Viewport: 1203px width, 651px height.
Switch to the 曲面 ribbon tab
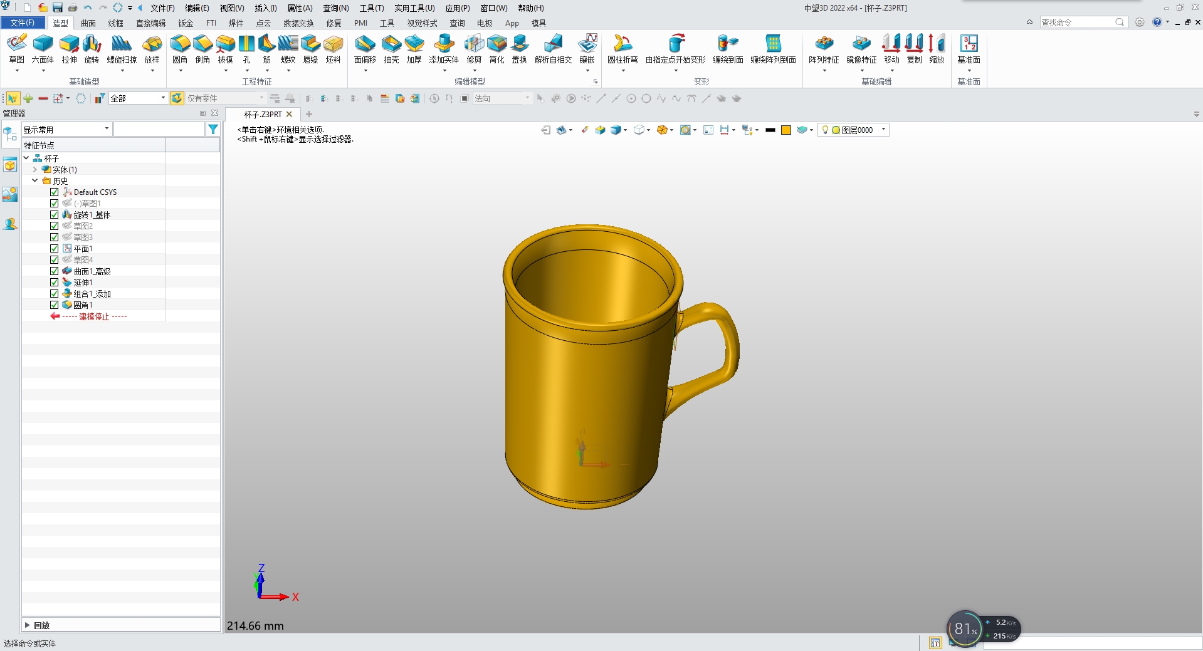[88, 23]
